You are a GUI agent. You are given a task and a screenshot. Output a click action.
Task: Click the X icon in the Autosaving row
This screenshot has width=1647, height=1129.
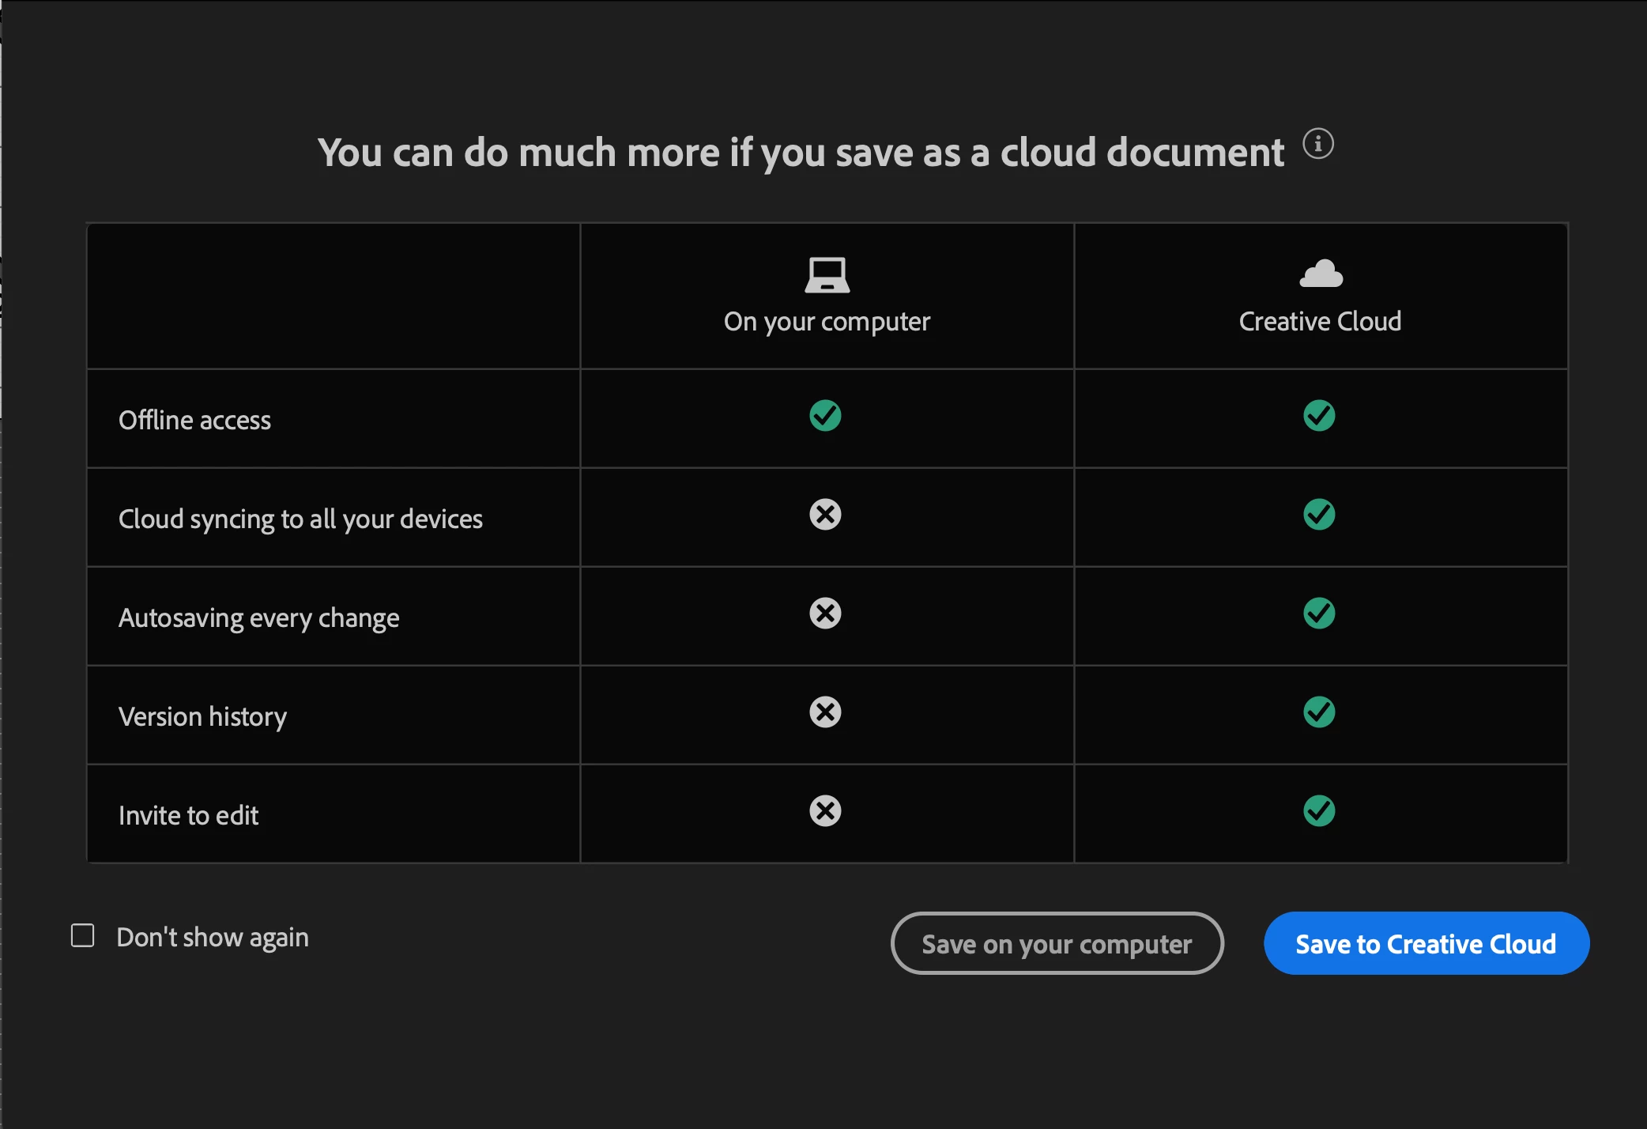[x=825, y=614]
